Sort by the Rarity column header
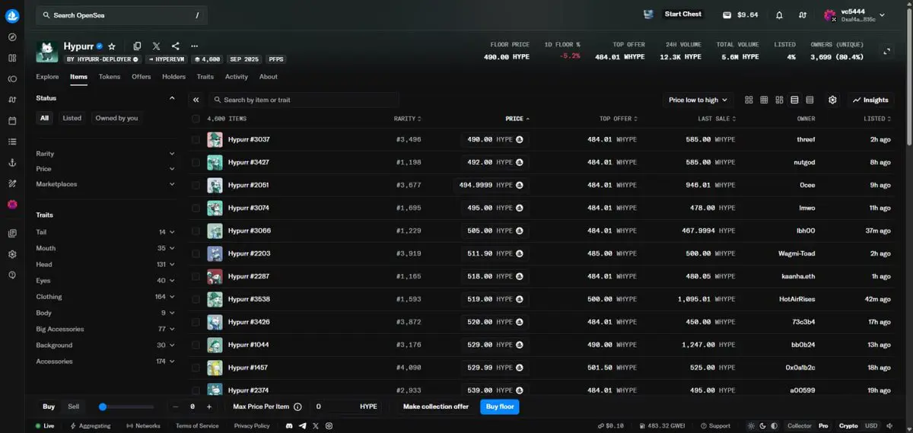913x433 pixels. [x=407, y=119]
